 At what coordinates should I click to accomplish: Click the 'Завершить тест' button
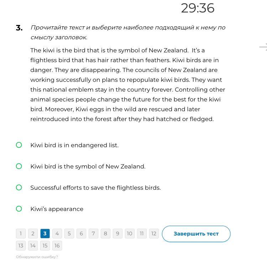pos(196,234)
